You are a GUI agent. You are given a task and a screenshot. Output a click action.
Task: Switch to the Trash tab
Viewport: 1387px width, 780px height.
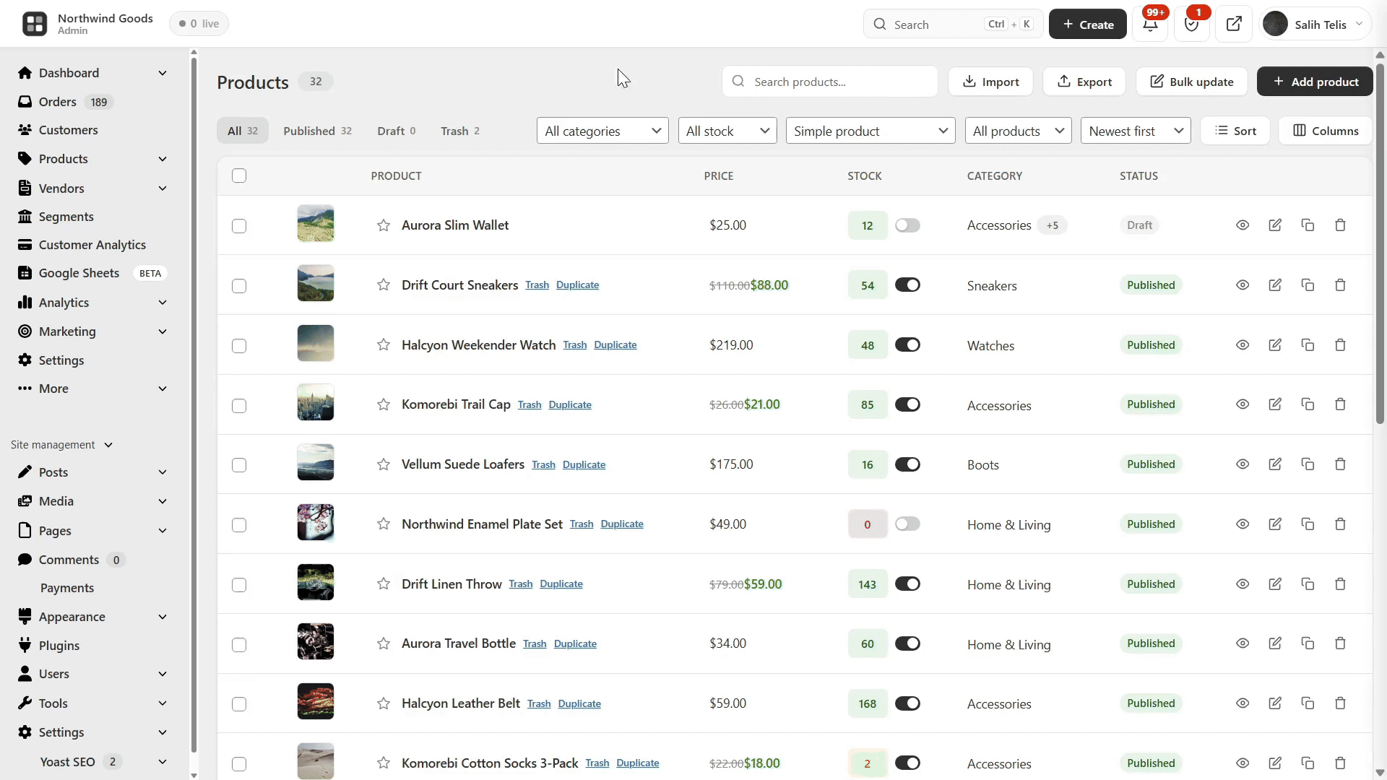point(460,131)
